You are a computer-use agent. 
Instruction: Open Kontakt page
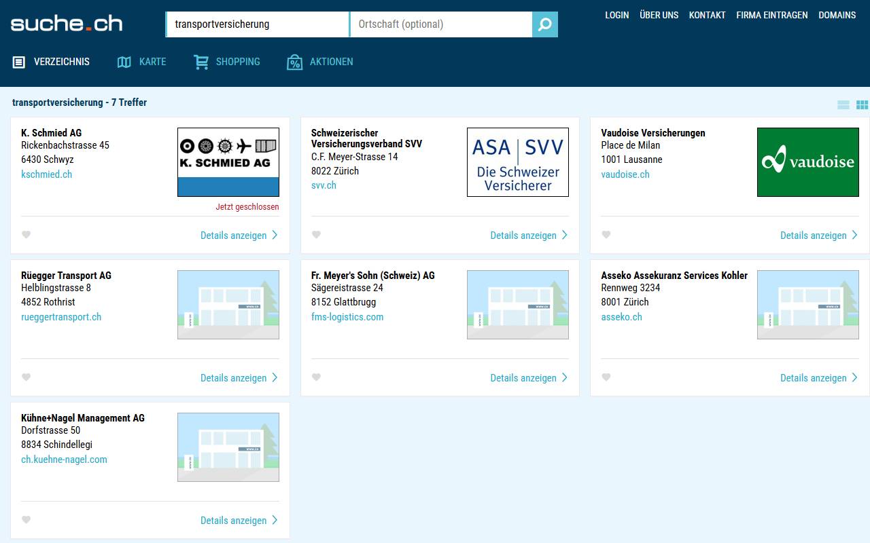click(x=707, y=15)
